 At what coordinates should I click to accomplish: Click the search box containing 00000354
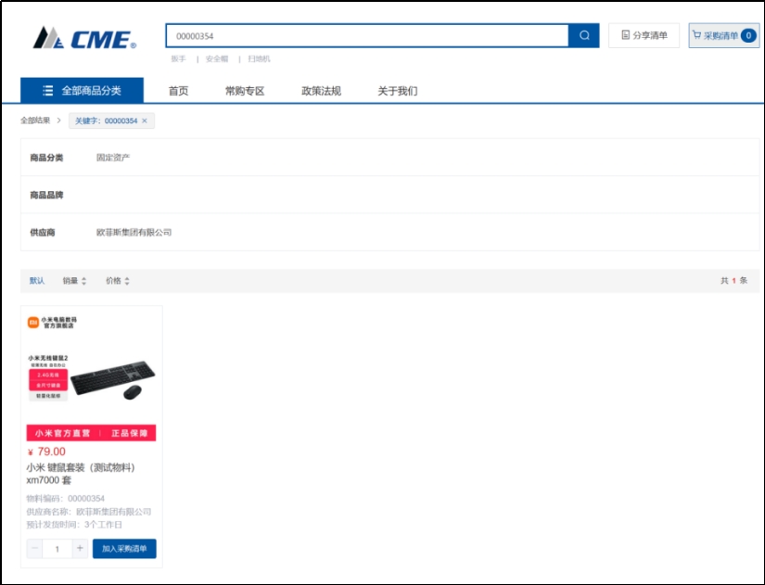366,35
